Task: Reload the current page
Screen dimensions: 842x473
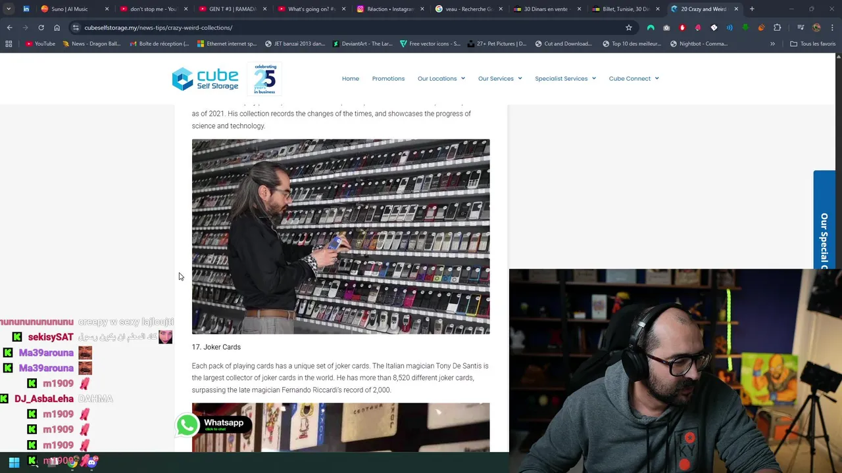Action: pos(41,28)
